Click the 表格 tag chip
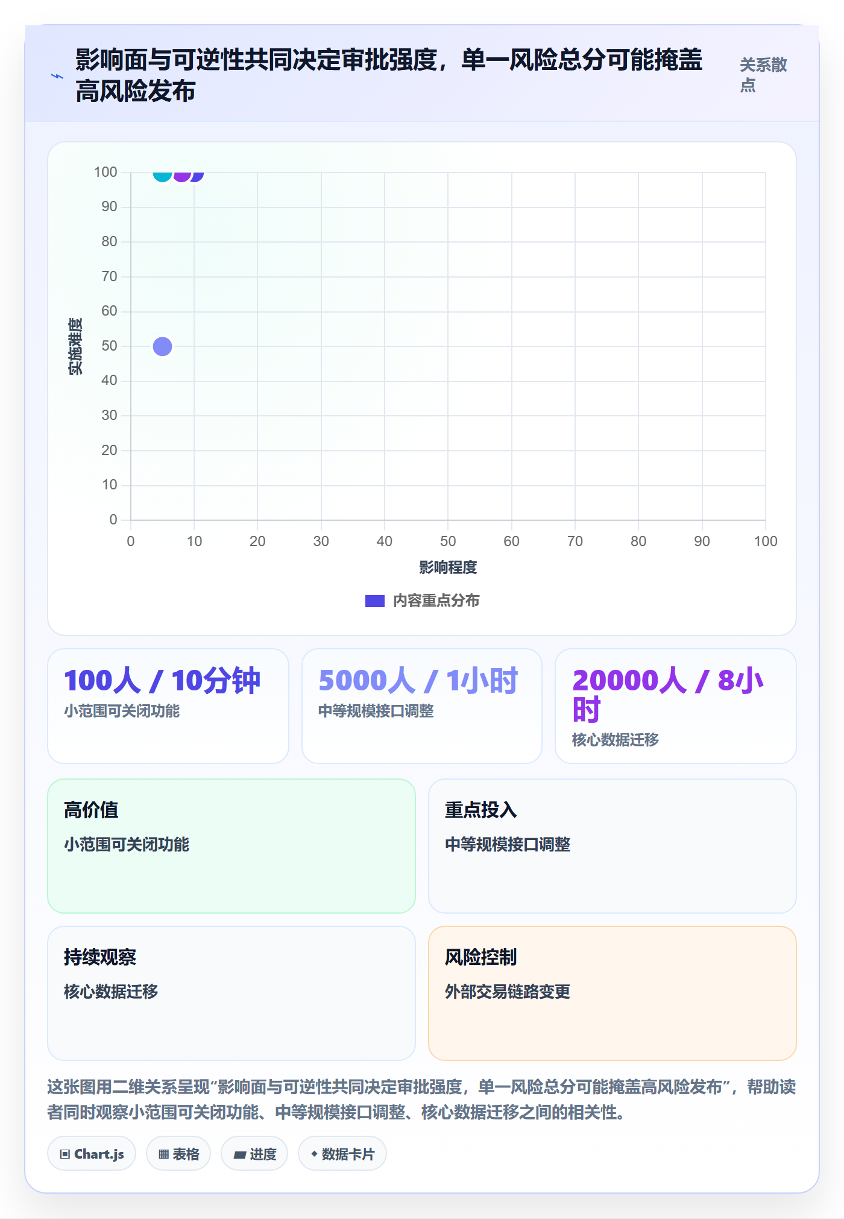This screenshot has height=1219, width=844. click(x=178, y=1154)
